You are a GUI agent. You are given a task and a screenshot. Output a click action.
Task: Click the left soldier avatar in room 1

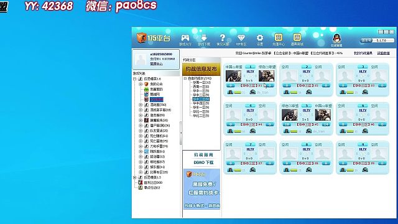coord(233,76)
